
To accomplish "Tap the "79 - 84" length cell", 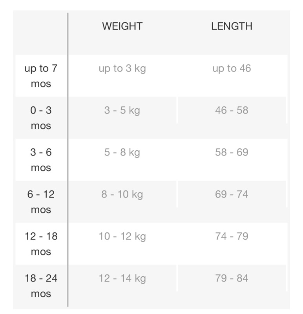I will [x=232, y=278].
